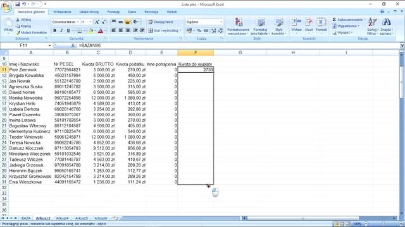The width and height of the screenshot is (405, 227).
Task: Switch to the Dane ribbon tab
Action: pyautogui.click(x=132, y=12)
